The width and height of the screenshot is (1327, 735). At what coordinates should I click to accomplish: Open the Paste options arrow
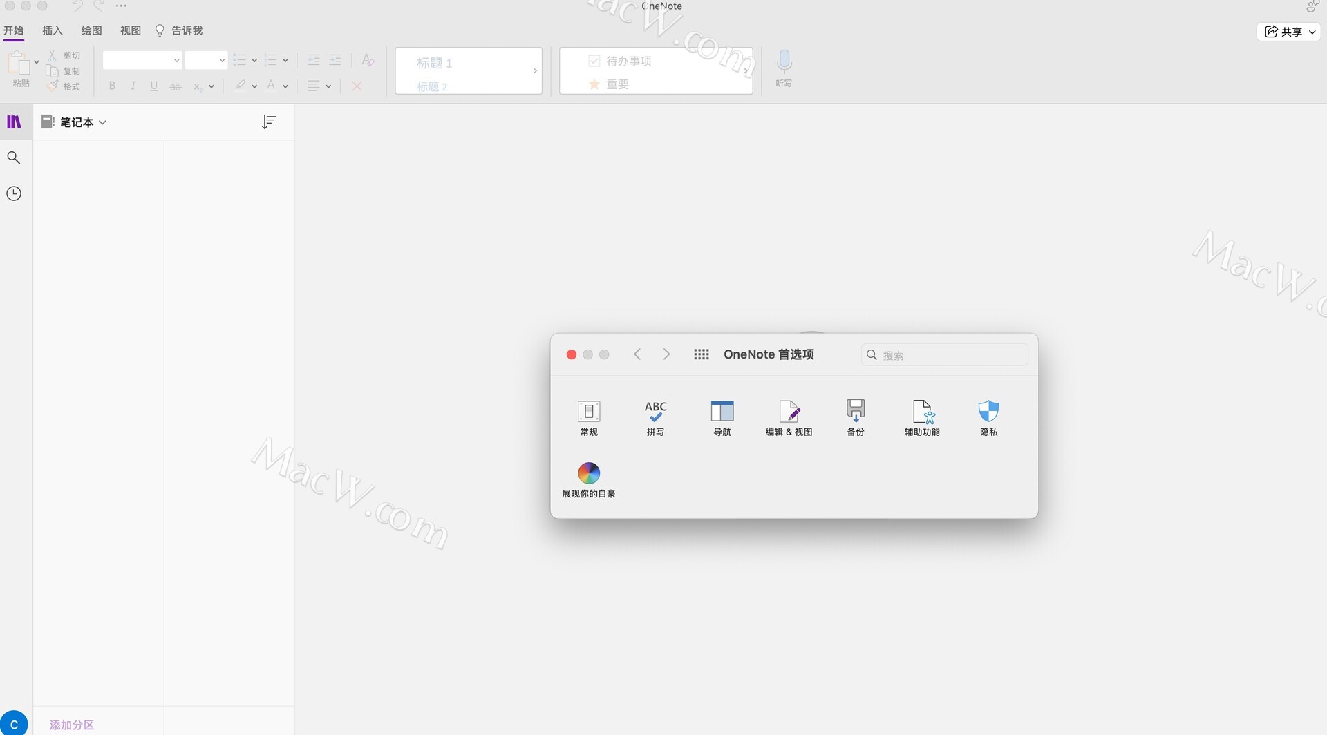tap(37, 62)
